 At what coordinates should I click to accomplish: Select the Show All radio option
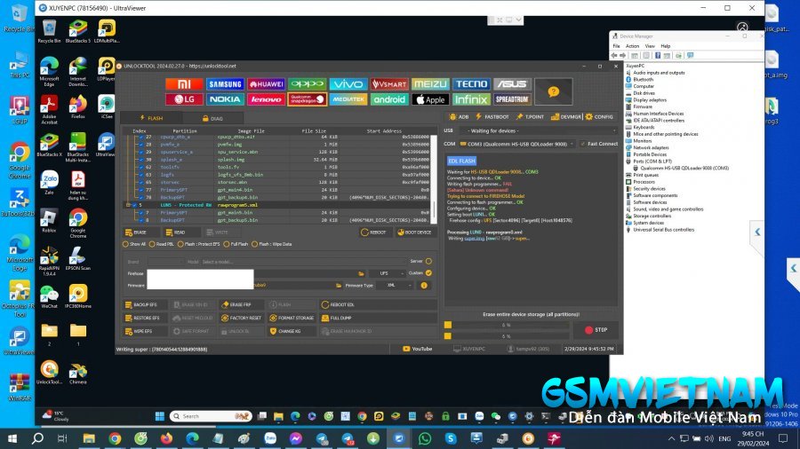coord(134,244)
